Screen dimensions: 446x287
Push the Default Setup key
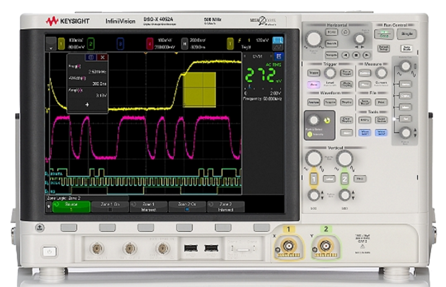click(383, 48)
